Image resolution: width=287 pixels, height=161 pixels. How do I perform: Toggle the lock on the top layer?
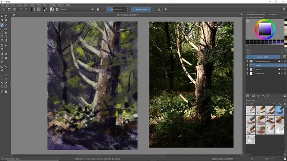tap(279, 61)
